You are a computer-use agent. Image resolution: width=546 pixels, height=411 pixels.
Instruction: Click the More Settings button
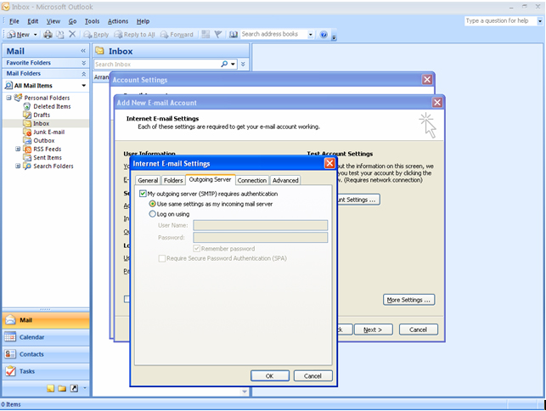pos(409,300)
